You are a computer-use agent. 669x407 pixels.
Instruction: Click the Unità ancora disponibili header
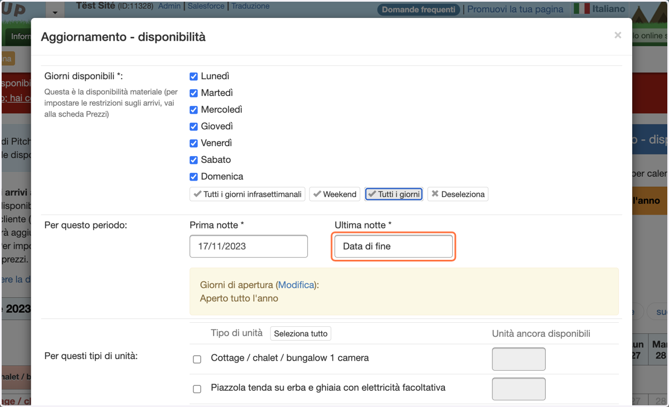541,333
